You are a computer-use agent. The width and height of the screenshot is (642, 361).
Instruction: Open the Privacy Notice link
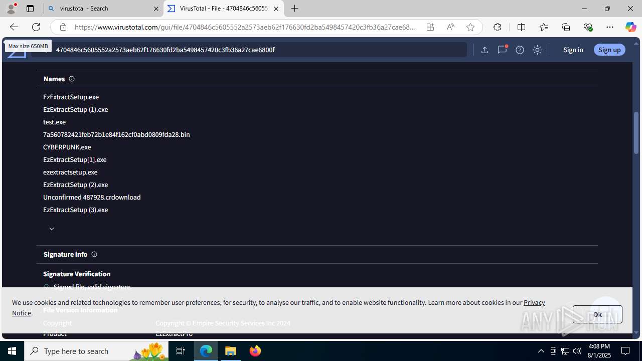[x=534, y=302]
